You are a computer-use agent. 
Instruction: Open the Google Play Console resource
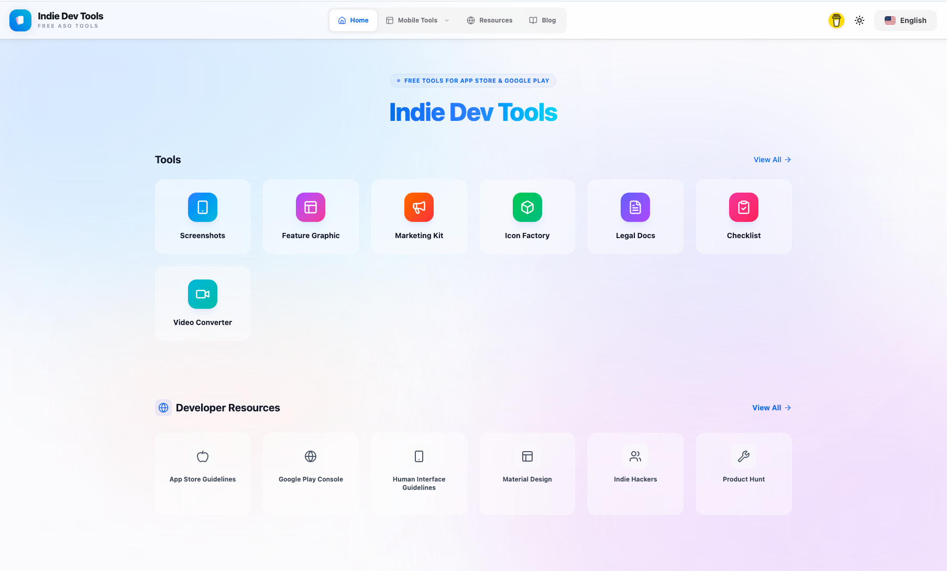point(311,474)
